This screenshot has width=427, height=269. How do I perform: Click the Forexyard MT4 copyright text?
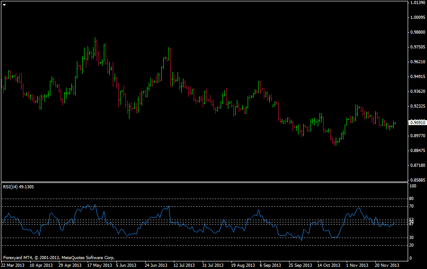[x=58, y=258]
